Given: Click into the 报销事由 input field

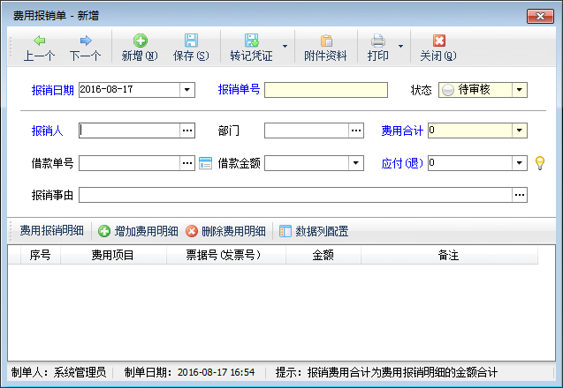Looking at the screenshot, I should pyautogui.click(x=294, y=195).
